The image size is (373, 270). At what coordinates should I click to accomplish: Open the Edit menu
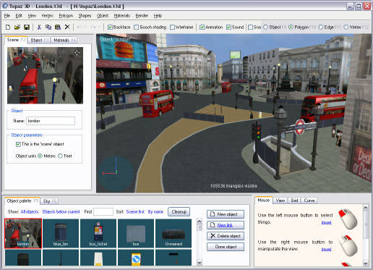click(x=19, y=16)
